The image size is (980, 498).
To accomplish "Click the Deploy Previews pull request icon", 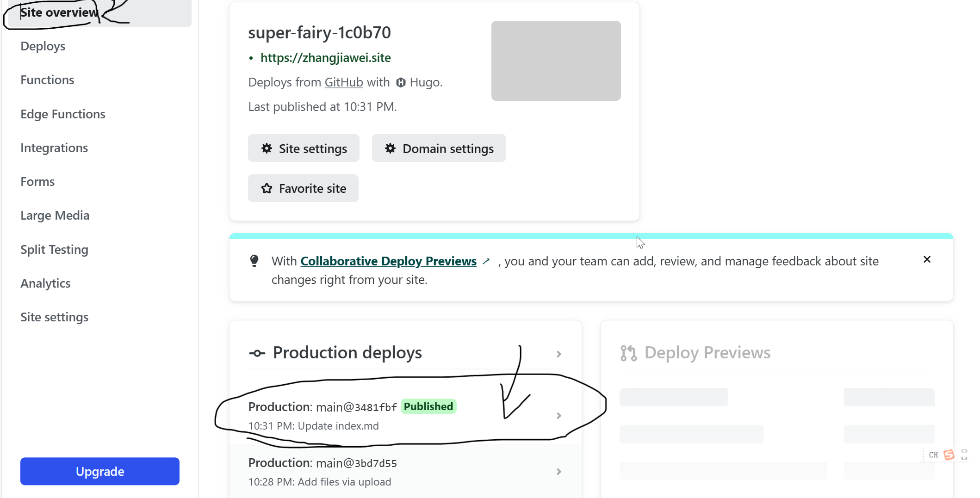I will (x=628, y=353).
